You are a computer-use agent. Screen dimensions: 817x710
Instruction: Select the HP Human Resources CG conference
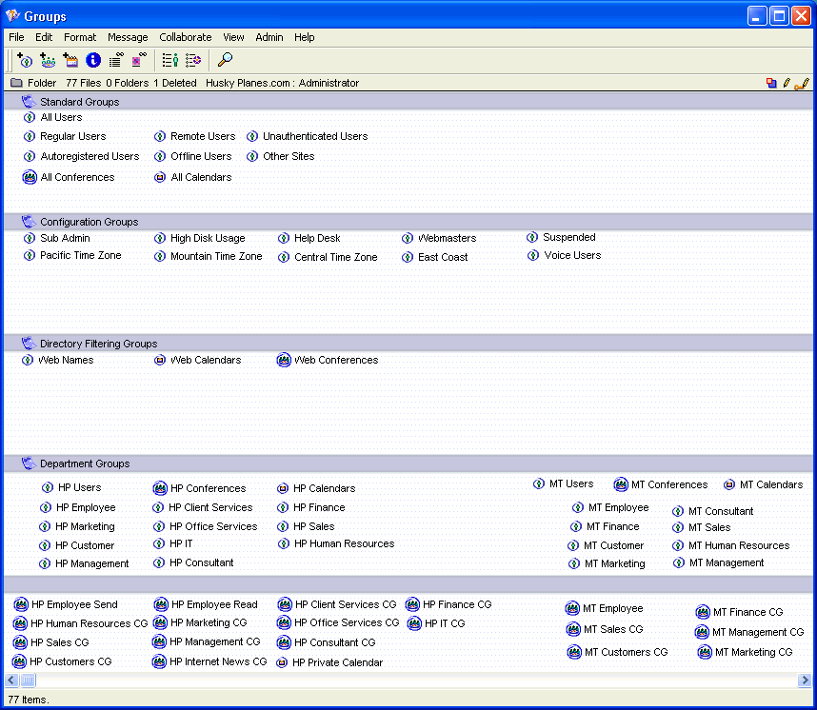pyautogui.click(x=89, y=623)
